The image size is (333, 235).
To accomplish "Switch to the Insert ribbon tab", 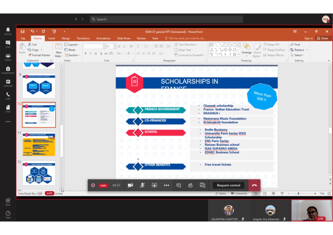I will [x=52, y=38].
